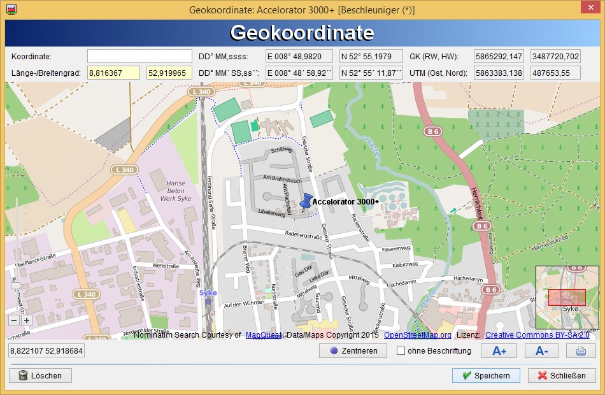The image size is (605, 395).
Task: Increase label size with A+ button
Action: 499,350
